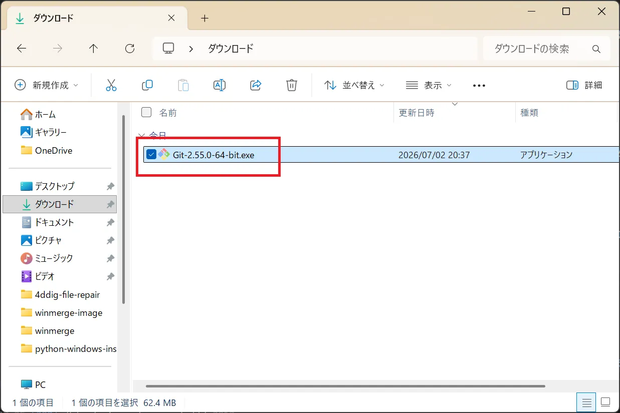Click the chevron before ダウンロード in address bar

[191, 49]
